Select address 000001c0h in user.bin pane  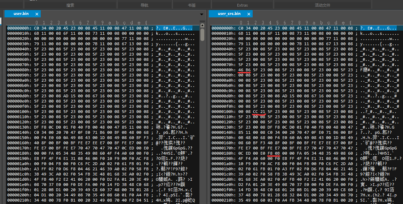pos(19,174)
